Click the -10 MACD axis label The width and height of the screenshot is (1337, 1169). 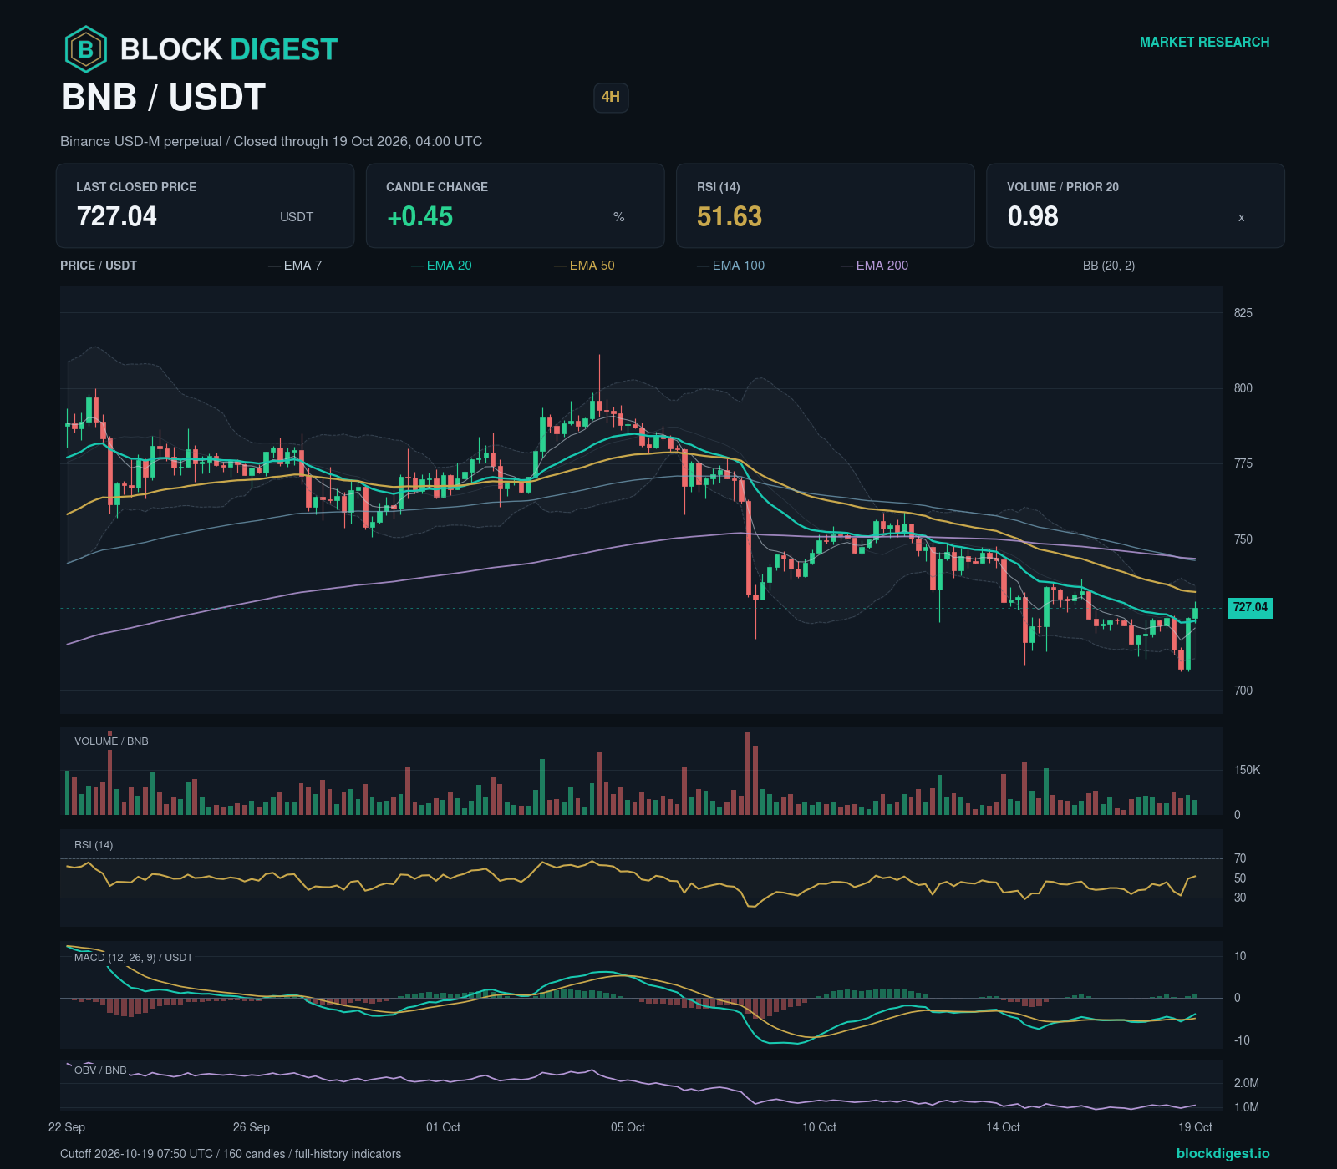(1242, 1040)
